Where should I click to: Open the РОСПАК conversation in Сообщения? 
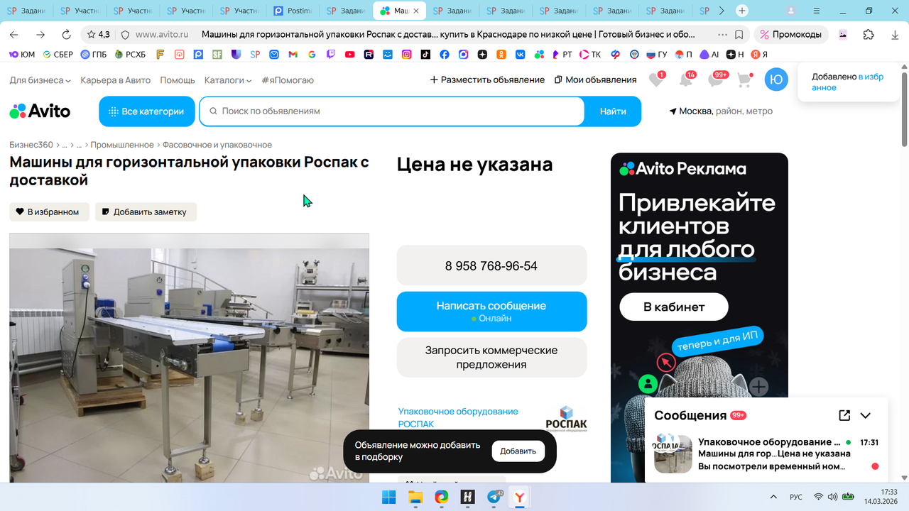click(x=766, y=454)
